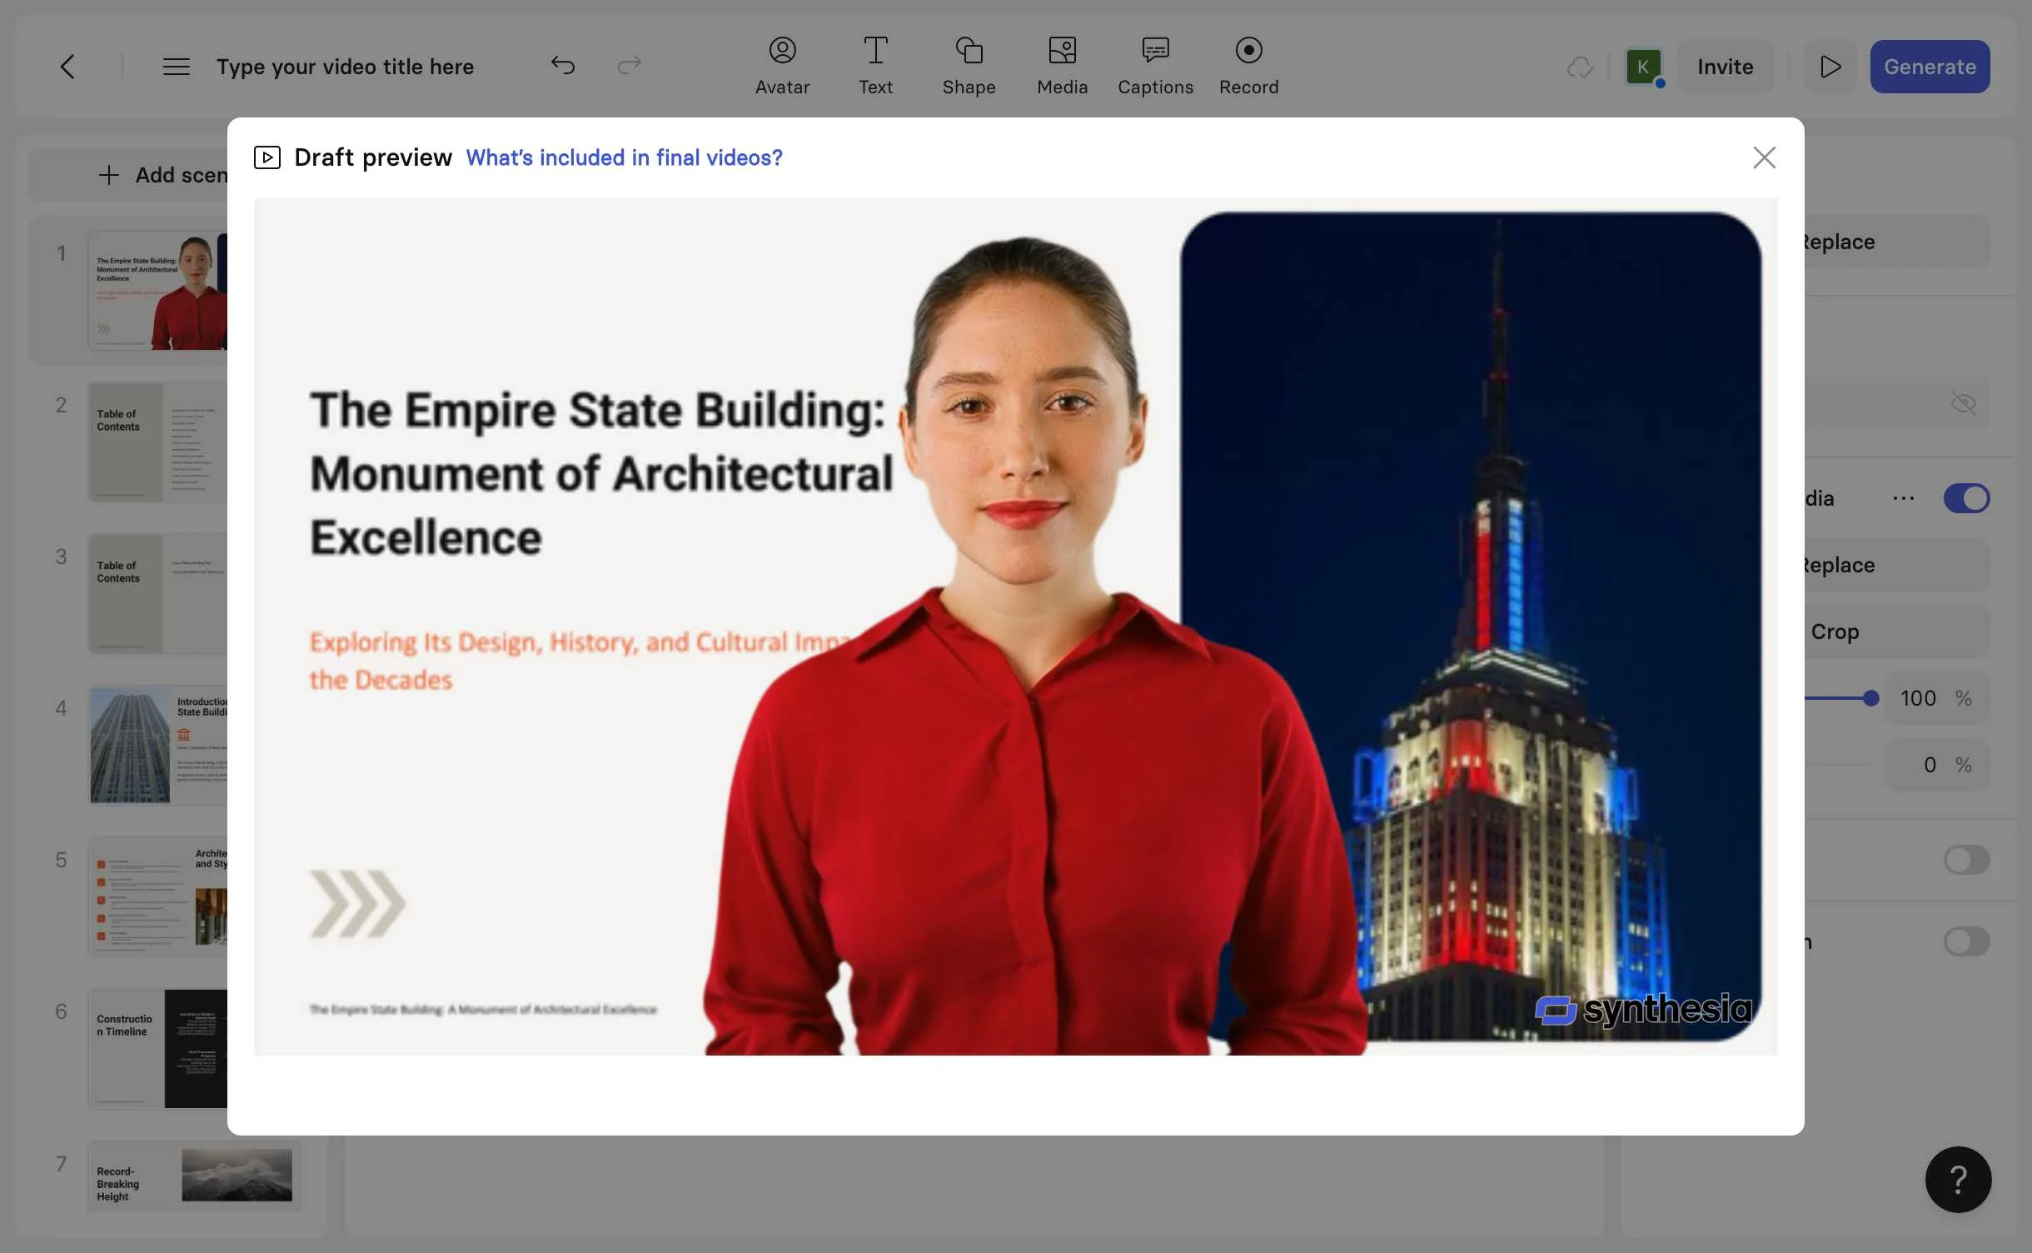2032x1253 pixels.
Task: Click the back arrow icon
Action: point(67,67)
